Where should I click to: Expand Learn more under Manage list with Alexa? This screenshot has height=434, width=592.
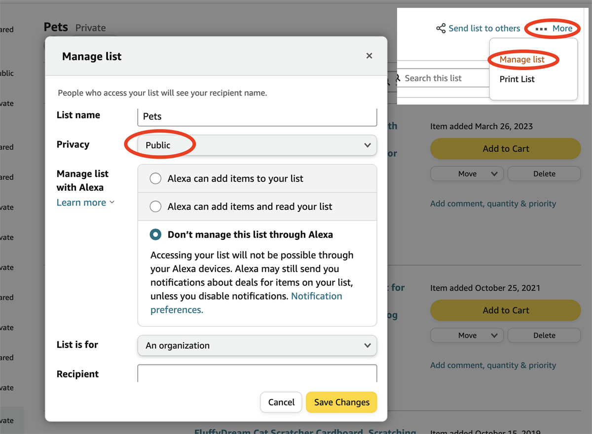[x=85, y=202]
